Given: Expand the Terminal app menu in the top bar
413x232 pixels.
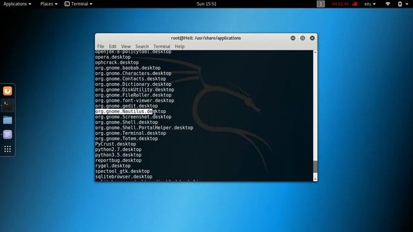Looking at the screenshot, I should (x=79, y=4).
